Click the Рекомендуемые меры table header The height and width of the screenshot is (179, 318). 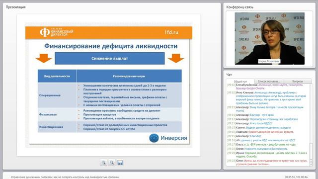[x=129, y=76]
